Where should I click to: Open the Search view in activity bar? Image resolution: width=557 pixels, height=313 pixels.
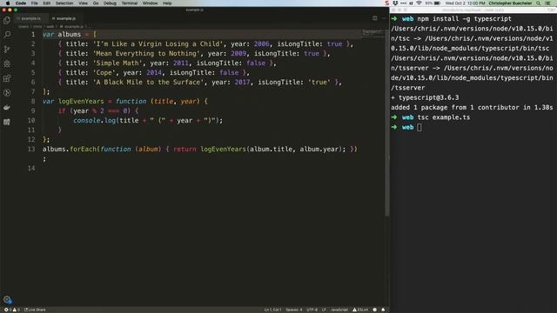click(7, 35)
